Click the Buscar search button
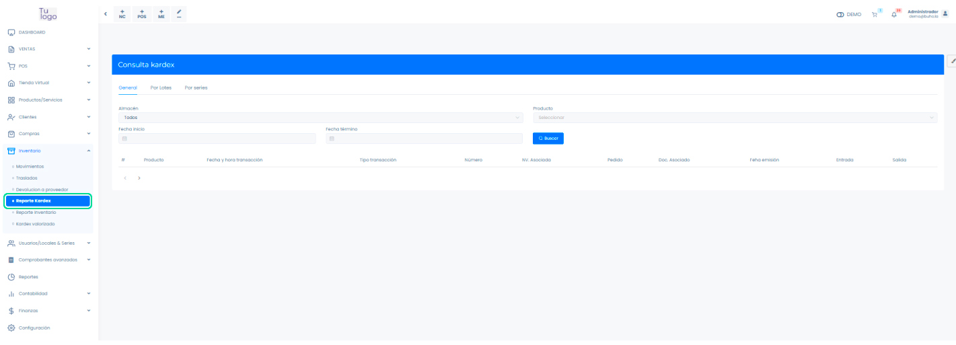 [548, 138]
